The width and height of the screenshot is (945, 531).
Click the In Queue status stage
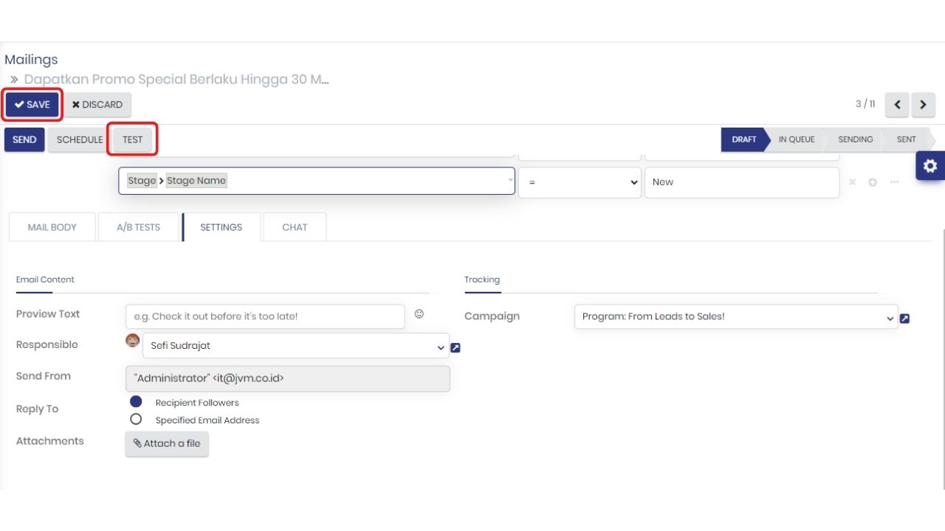[x=797, y=139]
